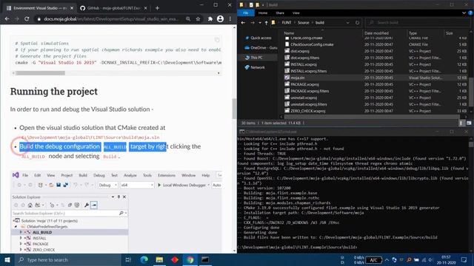Click FLINT in the Explorer breadcrumb
Image resolution: width=474 pixels, height=266 pixels.
287,23
